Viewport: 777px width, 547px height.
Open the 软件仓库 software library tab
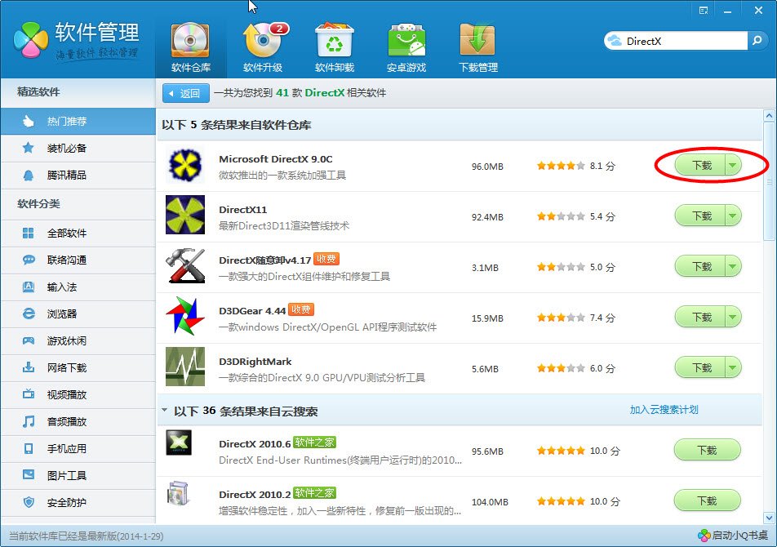pyautogui.click(x=191, y=48)
